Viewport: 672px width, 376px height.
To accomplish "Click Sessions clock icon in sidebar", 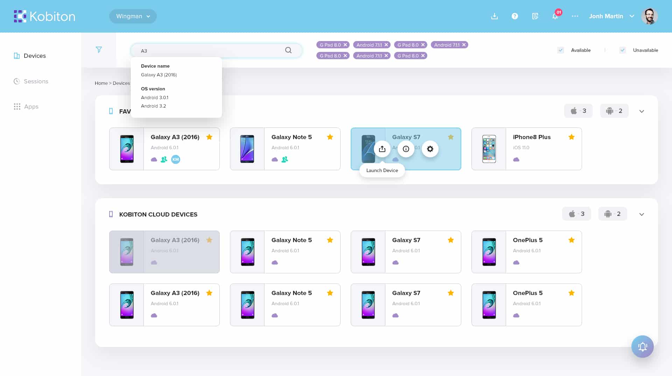I will coord(16,81).
